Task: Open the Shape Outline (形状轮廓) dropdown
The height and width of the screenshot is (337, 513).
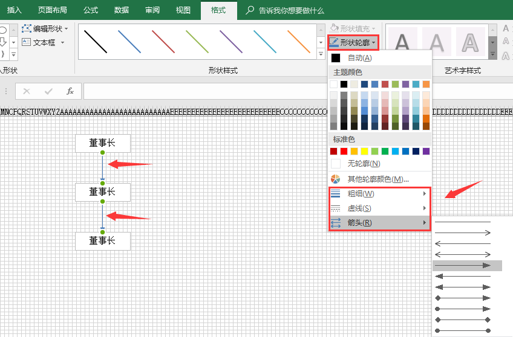Action: tap(353, 42)
